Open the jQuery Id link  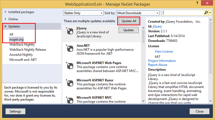[x=157, y=26]
